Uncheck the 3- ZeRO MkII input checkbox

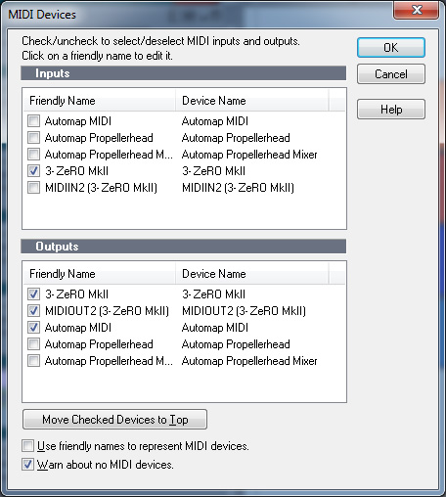click(x=33, y=171)
